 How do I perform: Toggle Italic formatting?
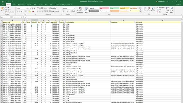point(19,11)
